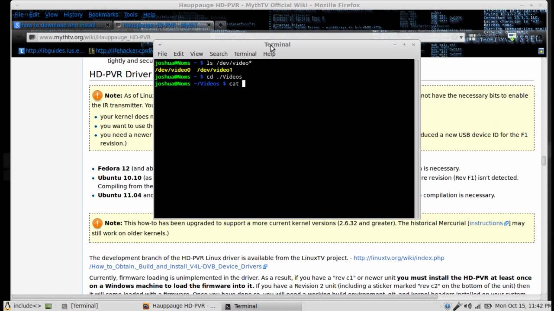Screen dimensions: 554x311
Task: Open How_to_Obtain,_Build_and_Install V4L-DVB link
Action: point(178,267)
